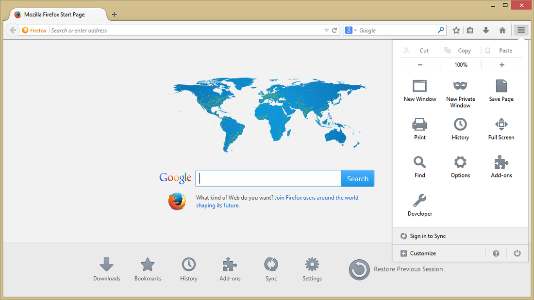Open Downloads on start page
The height and width of the screenshot is (300, 534).
[x=107, y=269]
